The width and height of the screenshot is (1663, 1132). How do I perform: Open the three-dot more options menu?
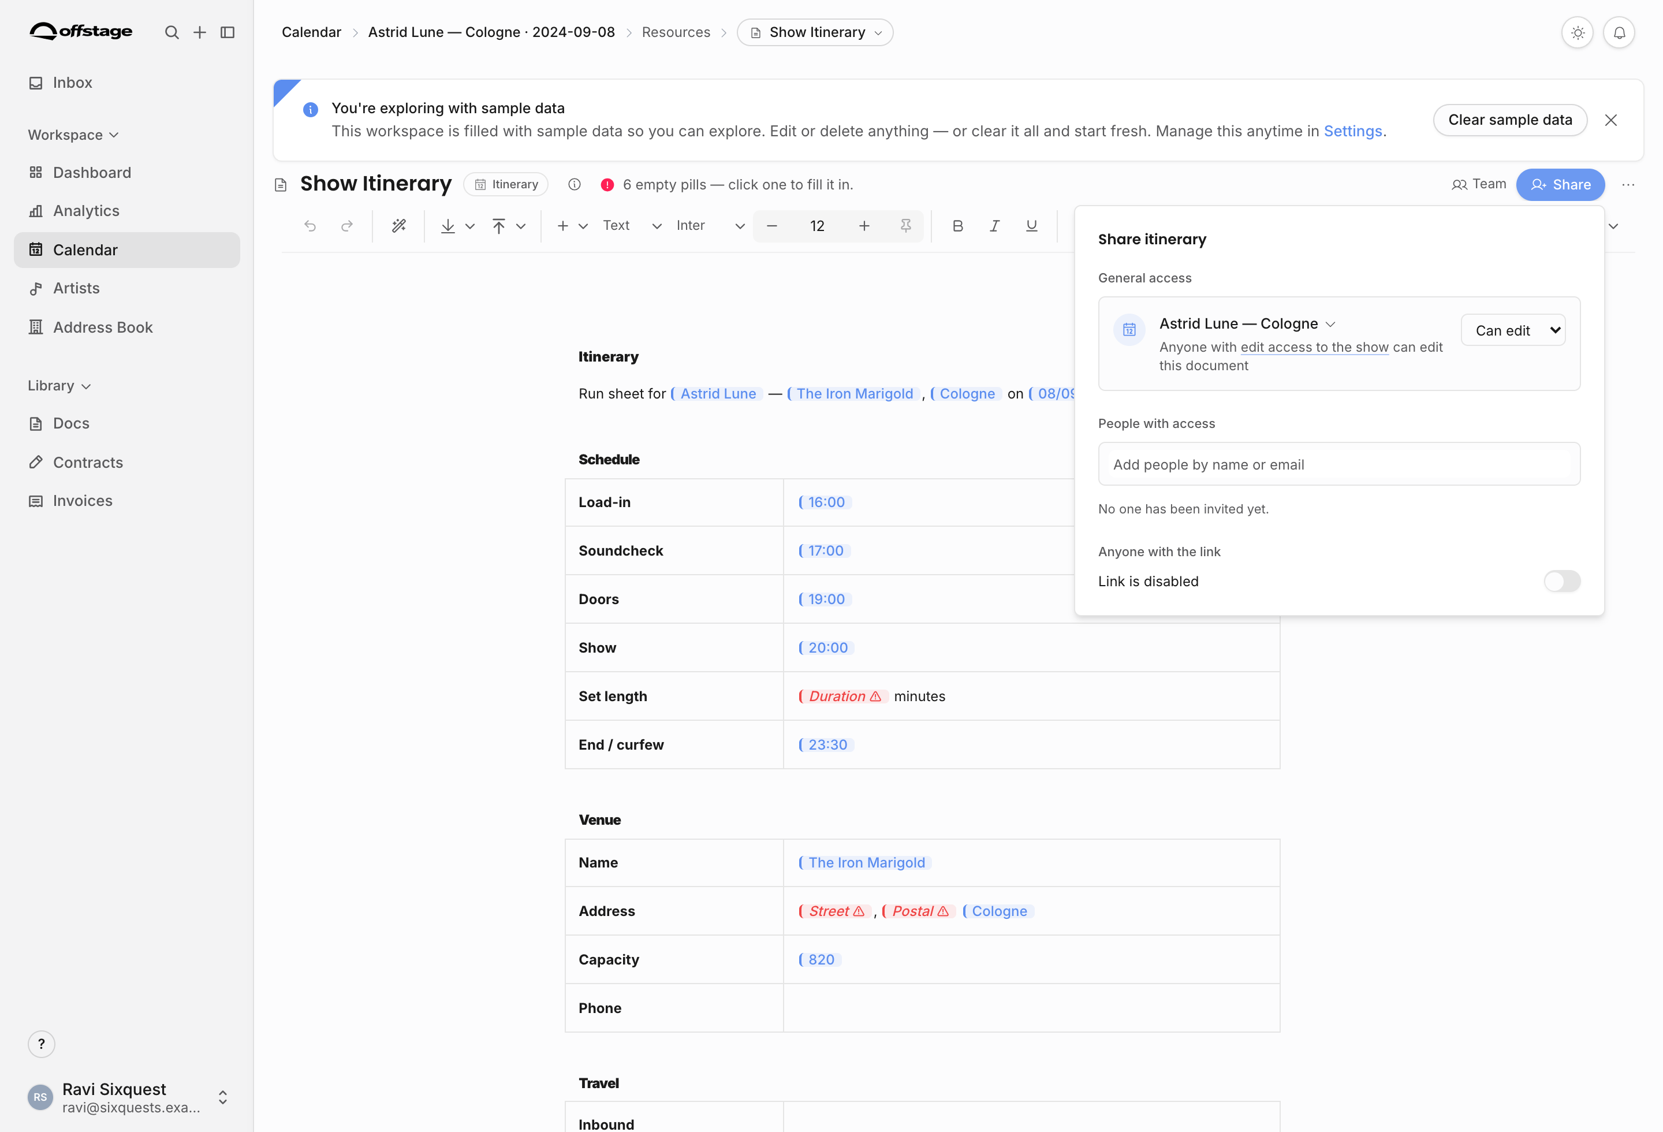[x=1628, y=185]
